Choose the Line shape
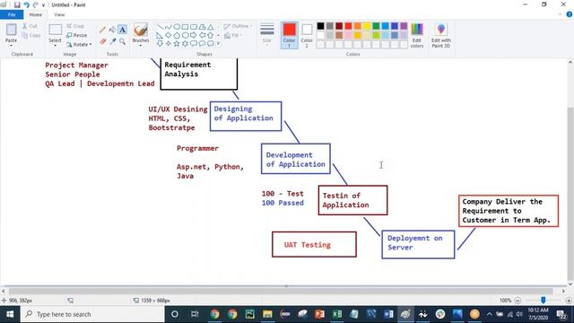Image resolution: width=574 pixels, height=323 pixels. click(x=160, y=27)
